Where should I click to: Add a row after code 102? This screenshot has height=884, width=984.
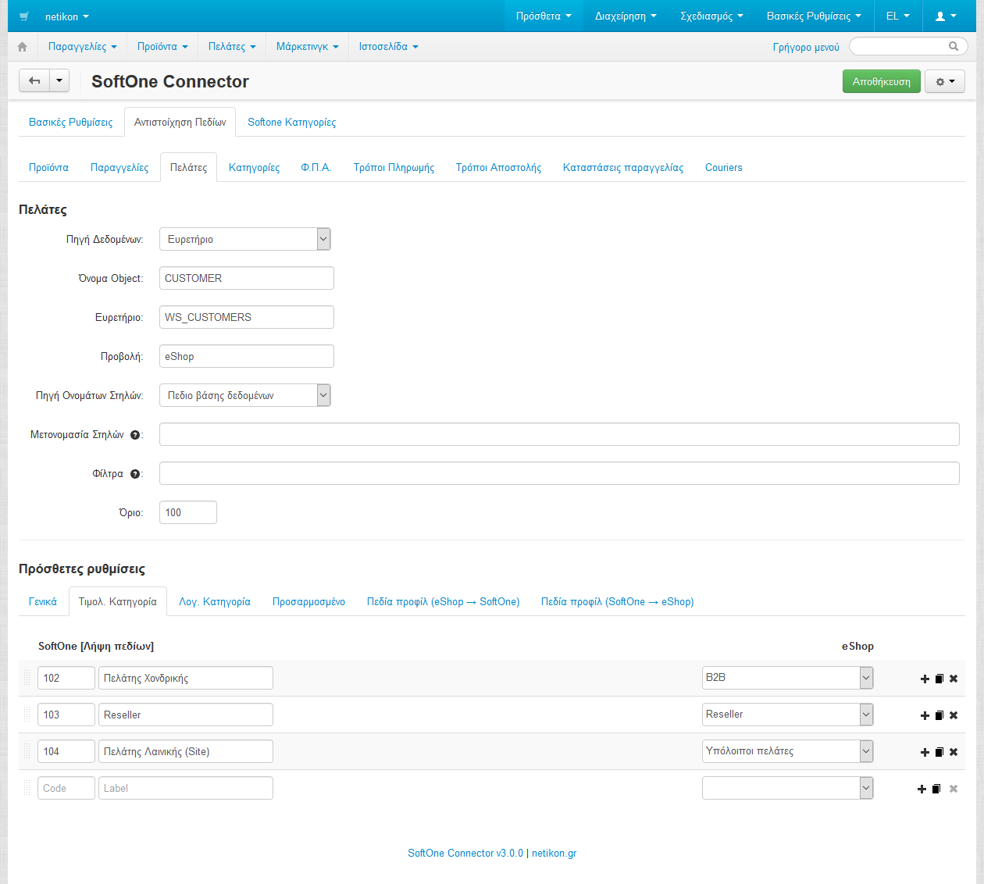(925, 679)
